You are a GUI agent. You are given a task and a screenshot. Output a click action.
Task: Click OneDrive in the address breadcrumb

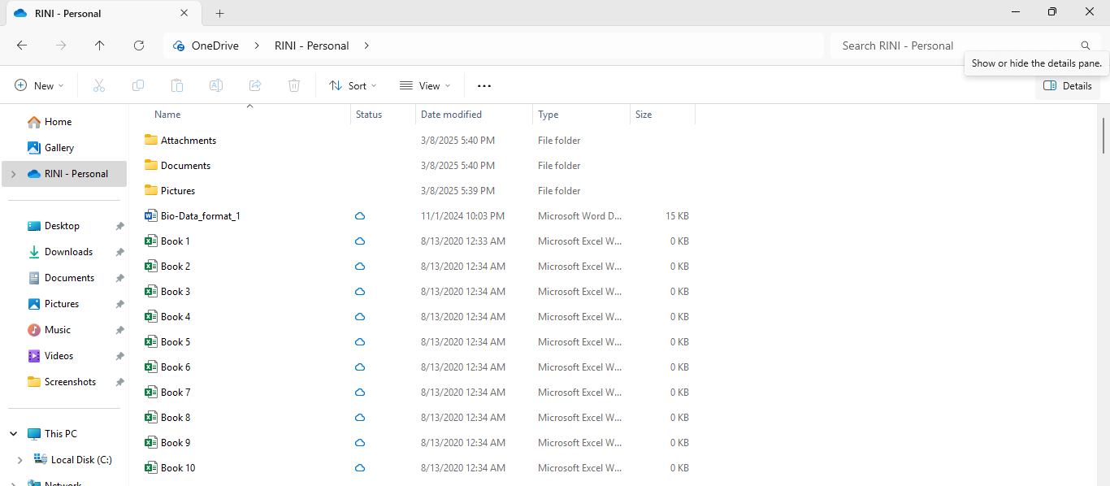click(x=215, y=46)
